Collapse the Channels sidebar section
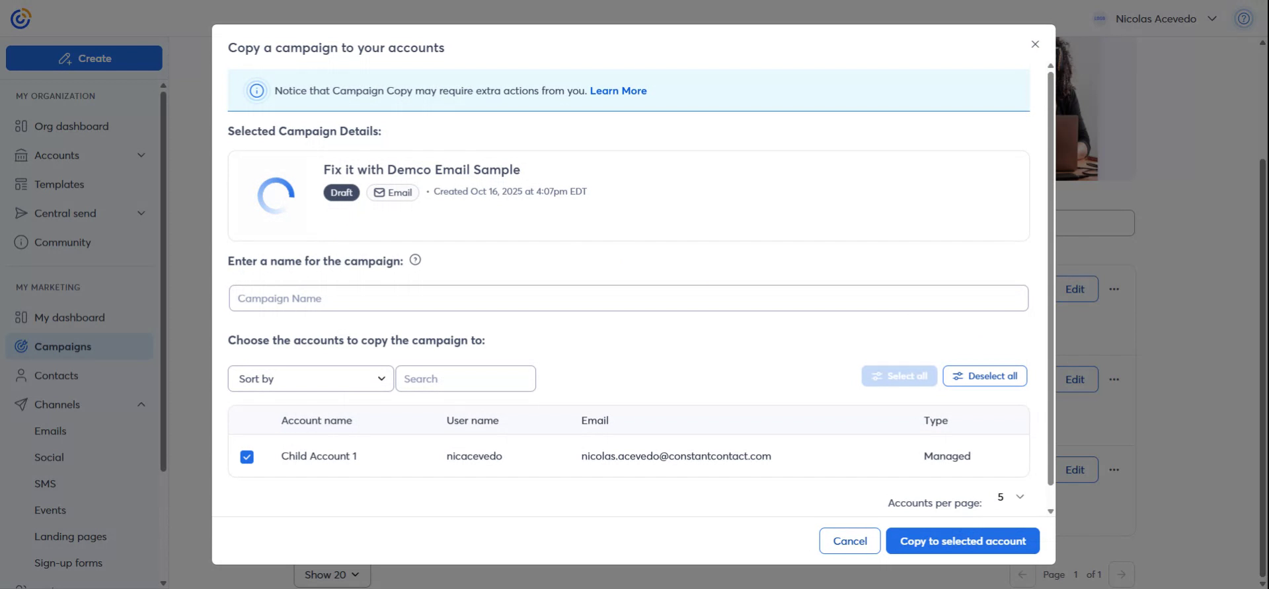The height and width of the screenshot is (589, 1269). tap(141, 405)
